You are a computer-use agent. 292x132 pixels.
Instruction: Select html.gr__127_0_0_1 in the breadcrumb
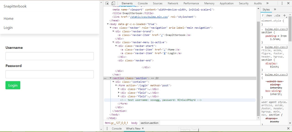coord(117,123)
